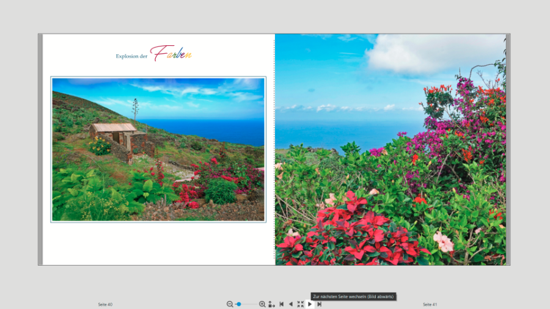The image size is (550, 309).
Task: Jump to the last page
Action: (319, 304)
